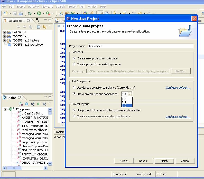This screenshot has width=204, height=179.
Task: Toggle Link with Editor in Package Explorer
Action: point(44,27)
